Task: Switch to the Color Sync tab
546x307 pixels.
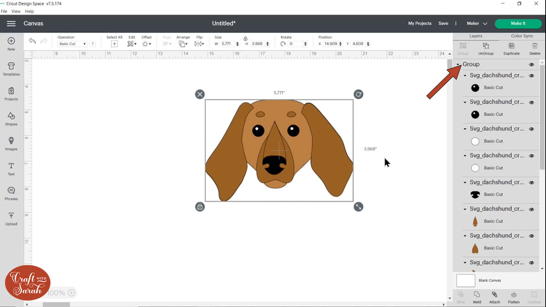Action: click(x=522, y=36)
